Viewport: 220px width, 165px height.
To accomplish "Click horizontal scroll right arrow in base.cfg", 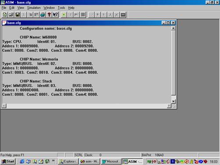I will pyautogui.click(x=169, y=106).
